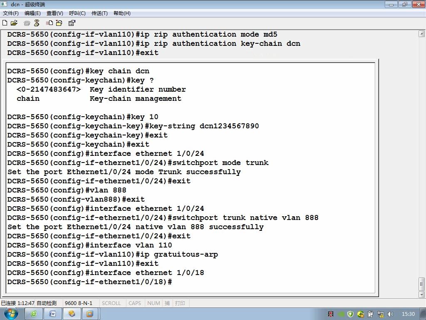
Task: Open the 帮助(H) menu
Action: [x=122, y=13]
